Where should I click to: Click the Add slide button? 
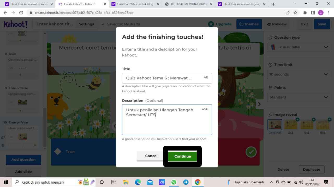click(23, 172)
